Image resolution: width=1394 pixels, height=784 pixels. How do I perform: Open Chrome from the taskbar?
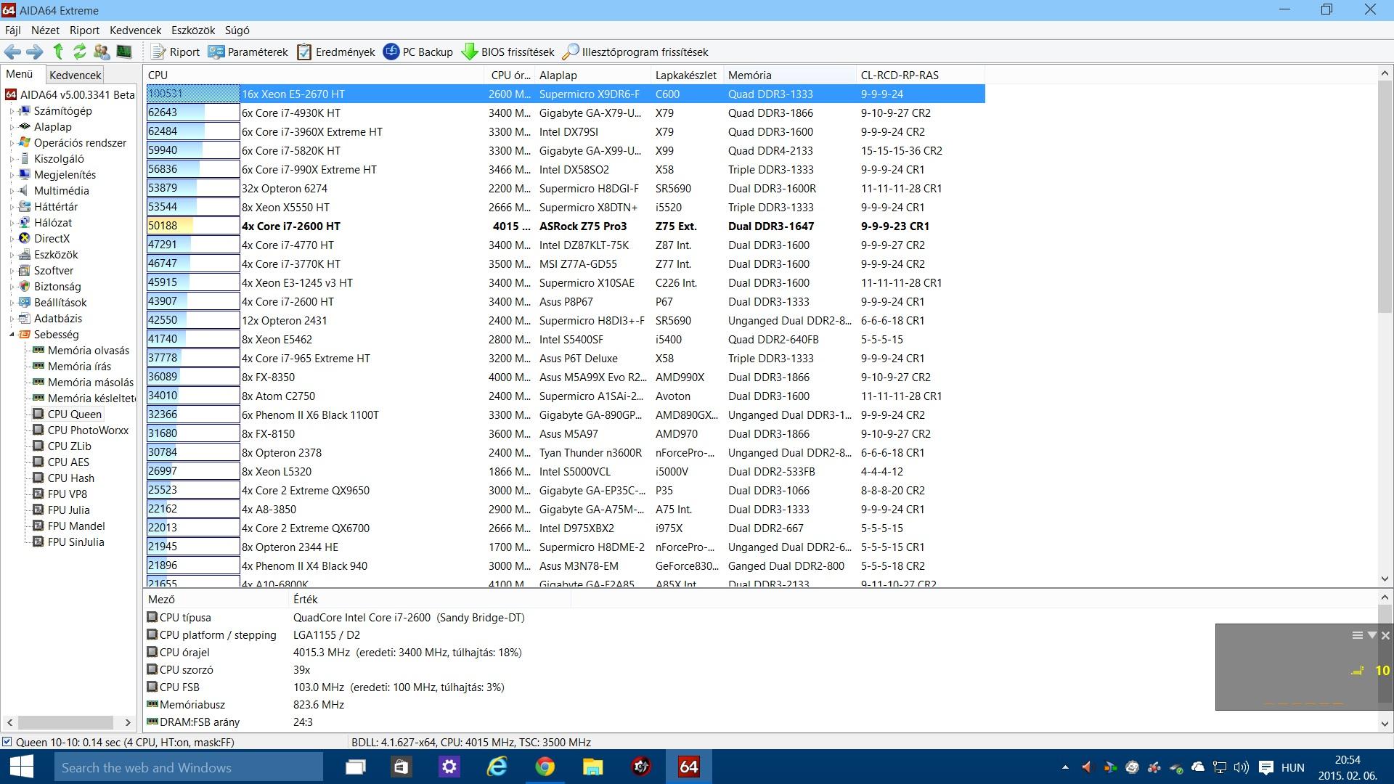coord(545,767)
